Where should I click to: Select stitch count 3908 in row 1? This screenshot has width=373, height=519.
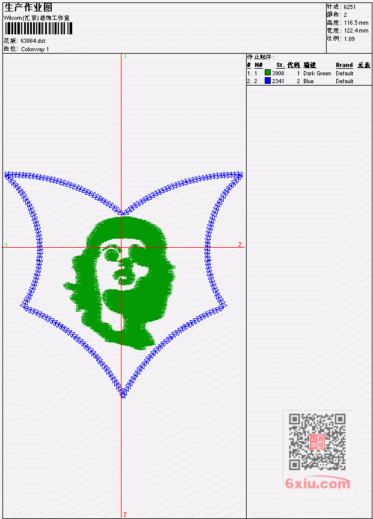tap(278, 73)
